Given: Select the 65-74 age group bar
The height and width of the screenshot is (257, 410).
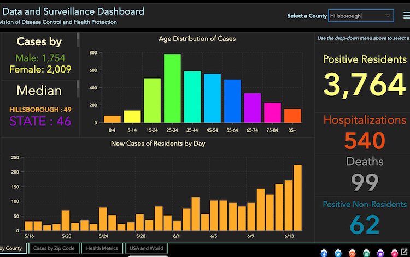Looking at the screenshot, I should pyautogui.click(x=253, y=108).
